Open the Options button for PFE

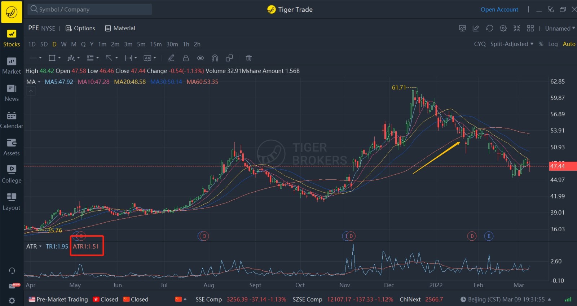pos(80,28)
